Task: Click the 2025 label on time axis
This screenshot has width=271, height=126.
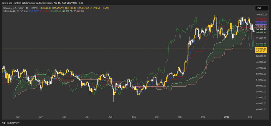Action: click(x=227, y=117)
